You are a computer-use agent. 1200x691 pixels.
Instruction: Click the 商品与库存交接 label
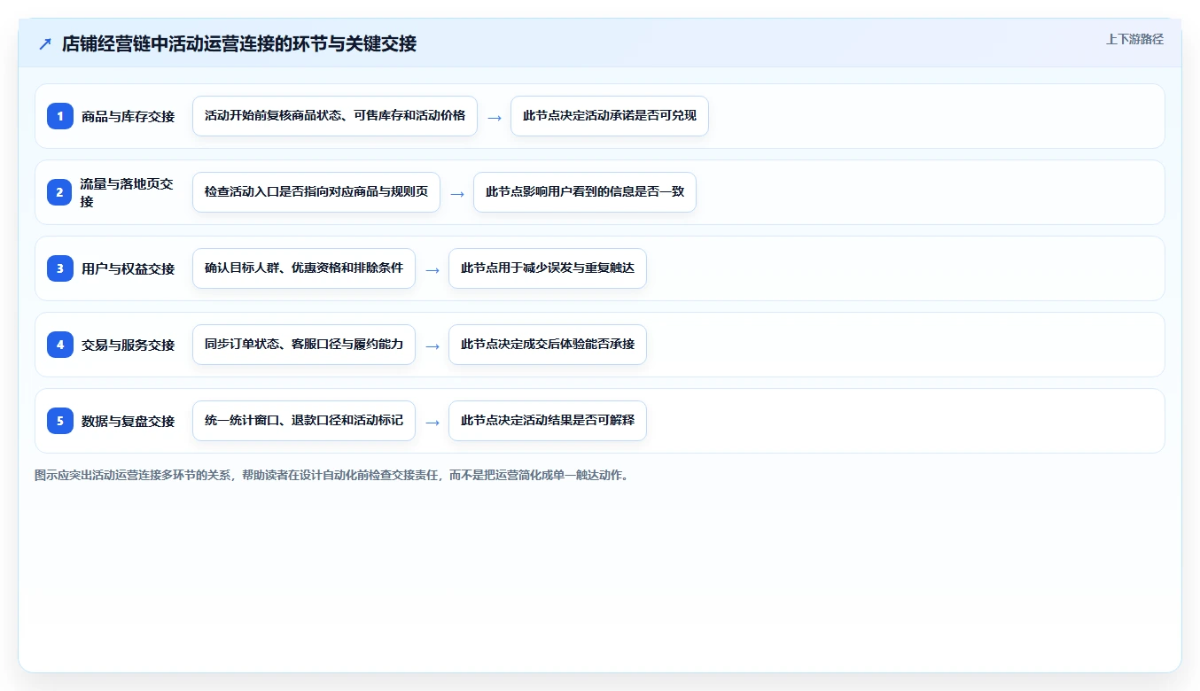coord(128,116)
